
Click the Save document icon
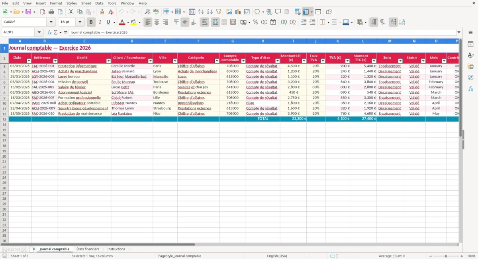pyautogui.click(x=28, y=12)
